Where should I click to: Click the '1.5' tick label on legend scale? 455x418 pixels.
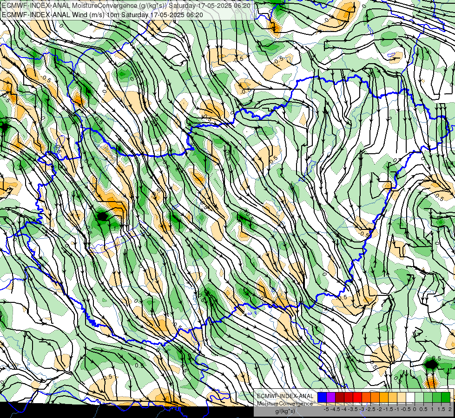coord(442,409)
